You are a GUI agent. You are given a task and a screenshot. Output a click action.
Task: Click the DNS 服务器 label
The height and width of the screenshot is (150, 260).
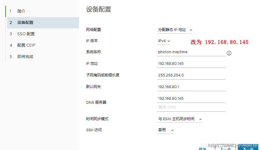point(96,103)
